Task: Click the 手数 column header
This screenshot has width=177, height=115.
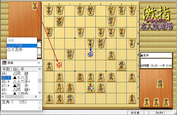Action: click(6, 69)
